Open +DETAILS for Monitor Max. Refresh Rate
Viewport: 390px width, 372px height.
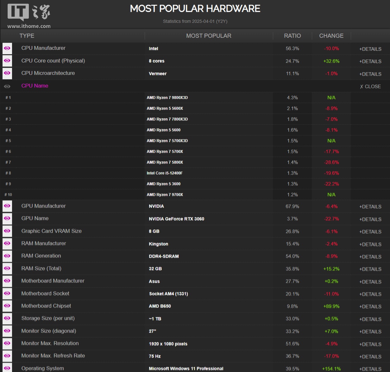click(370, 356)
